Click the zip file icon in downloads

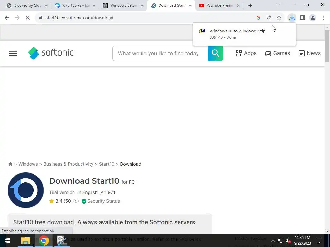(202, 31)
